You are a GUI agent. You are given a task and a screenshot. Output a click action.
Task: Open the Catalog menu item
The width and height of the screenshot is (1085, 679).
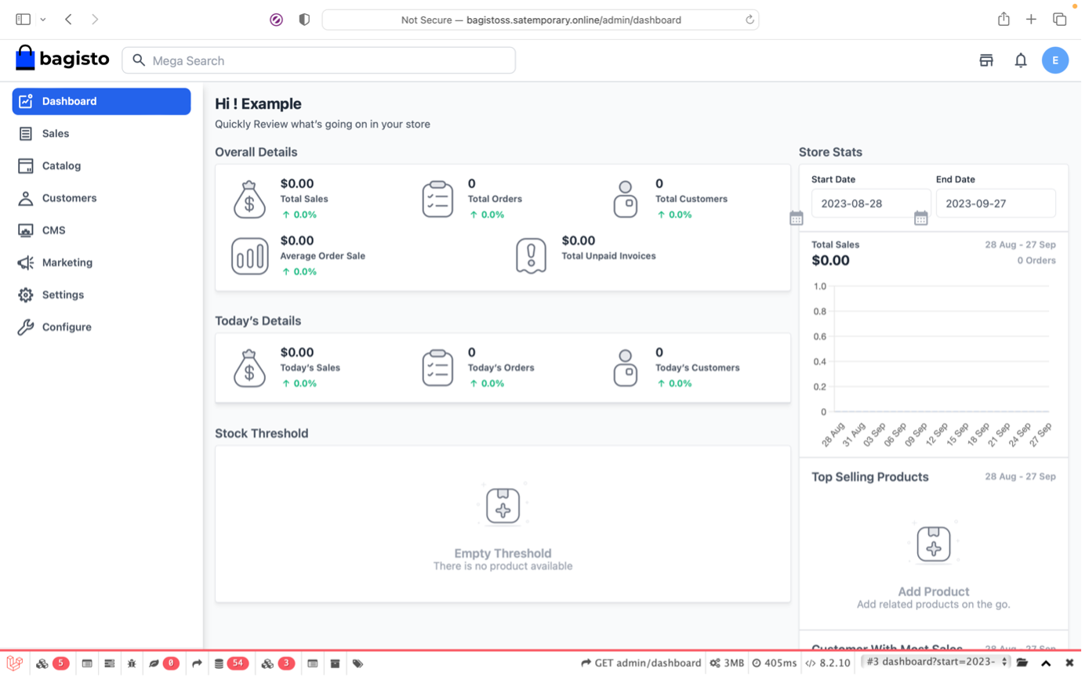101,165
